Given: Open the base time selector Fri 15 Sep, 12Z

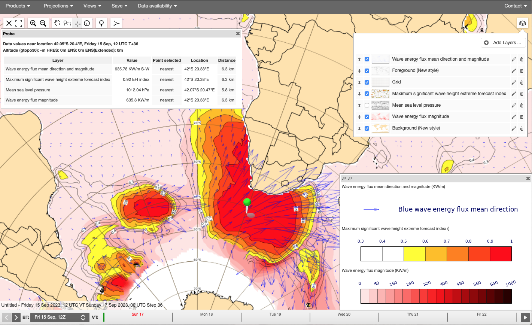Looking at the screenshot, I should click(x=60, y=318).
